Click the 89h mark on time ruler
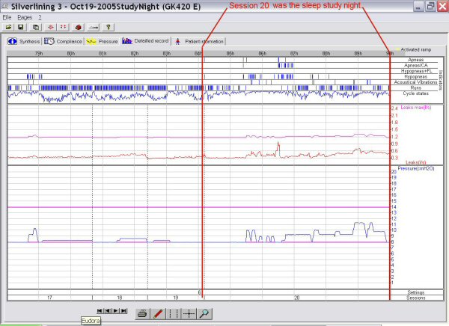Viewport: 449px width, 326px height. 358,54
